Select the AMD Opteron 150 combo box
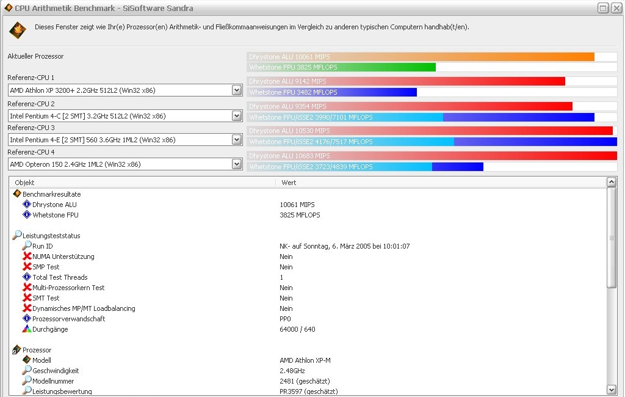Viewport: 625px width, 397px height. 125,164
